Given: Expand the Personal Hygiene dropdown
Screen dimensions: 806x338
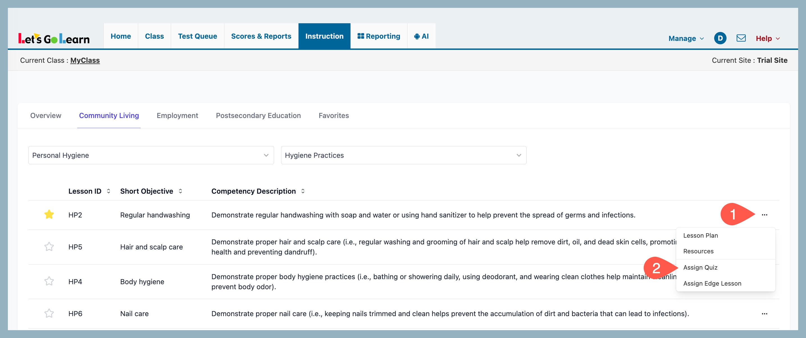Looking at the screenshot, I should pyautogui.click(x=151, y=155).
